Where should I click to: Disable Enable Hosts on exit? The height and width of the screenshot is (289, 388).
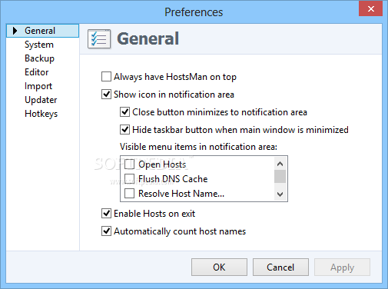(x=106, y=214)
